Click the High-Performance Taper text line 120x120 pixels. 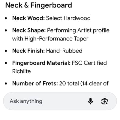click(x=50, y=39)
